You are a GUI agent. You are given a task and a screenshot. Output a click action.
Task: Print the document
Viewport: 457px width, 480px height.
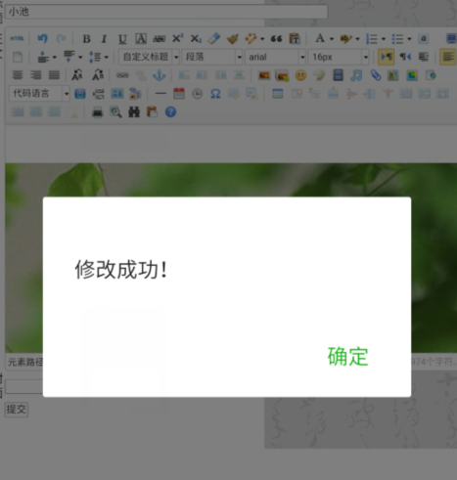coord(97,112)
